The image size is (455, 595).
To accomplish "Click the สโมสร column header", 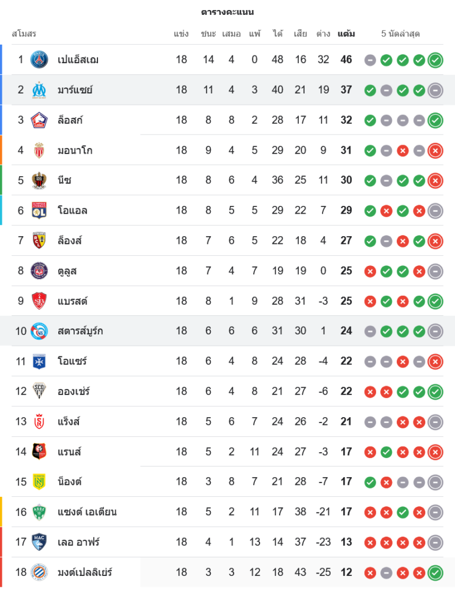I will tap(24, 34).
